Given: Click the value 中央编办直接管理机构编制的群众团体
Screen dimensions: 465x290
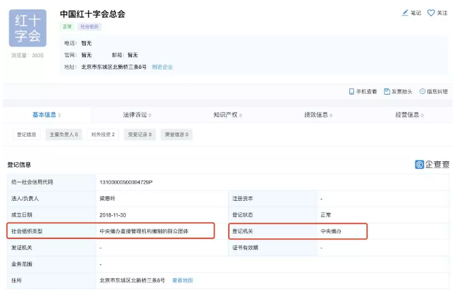Looking at the screenshot, I should [x=144, y=231].
